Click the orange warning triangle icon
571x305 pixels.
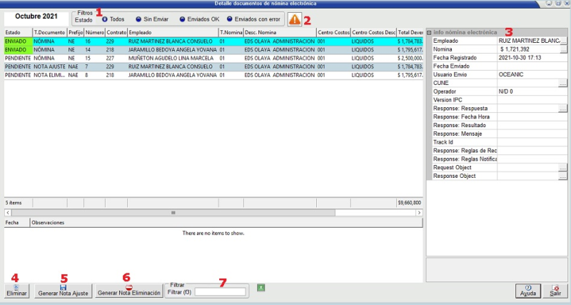[x=294, y=20]
